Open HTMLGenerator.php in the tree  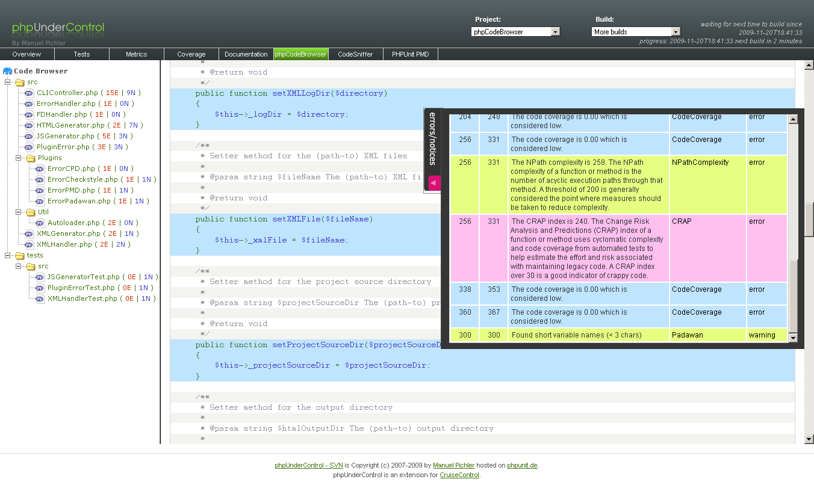pos(70,125)
